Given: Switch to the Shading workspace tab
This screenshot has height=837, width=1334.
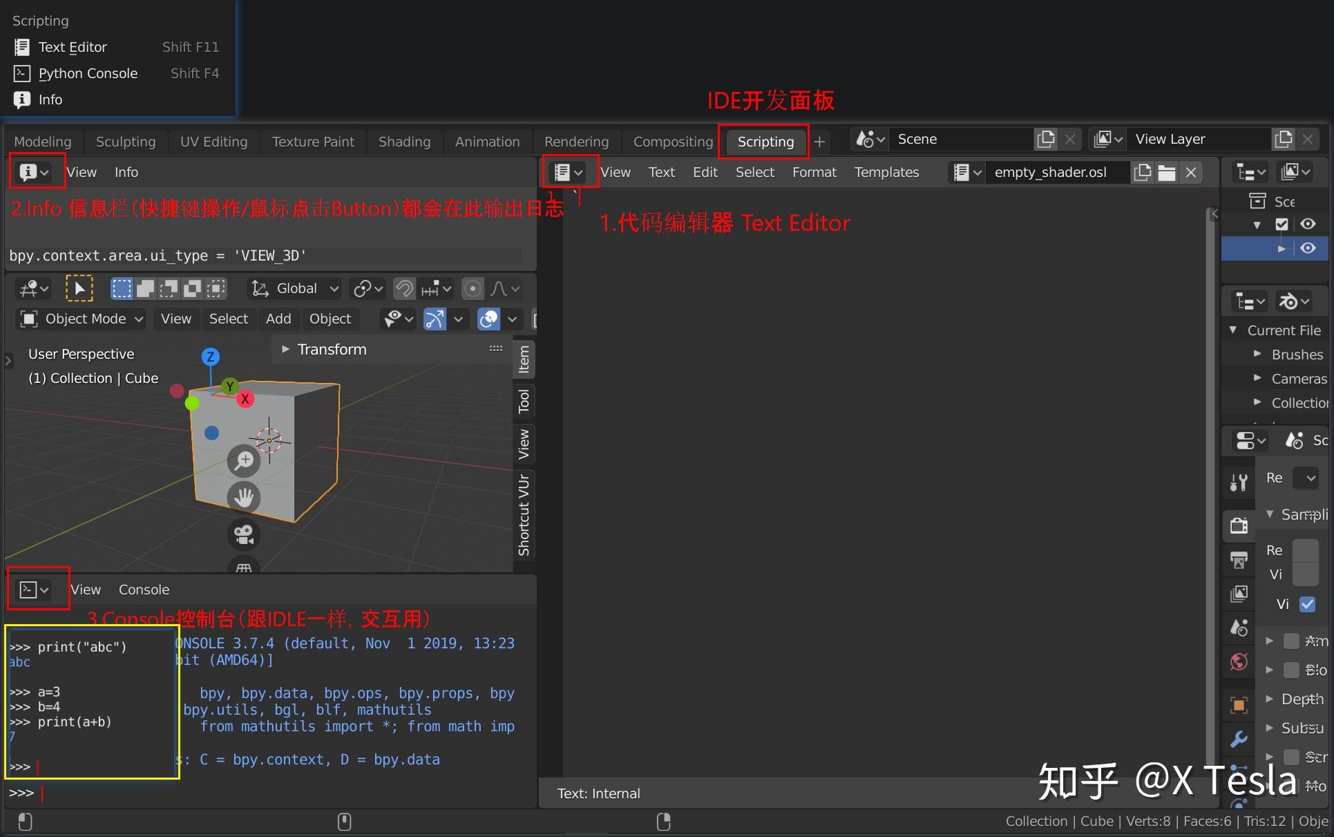Looking at the screenshot, I should (x=404, y=141).
